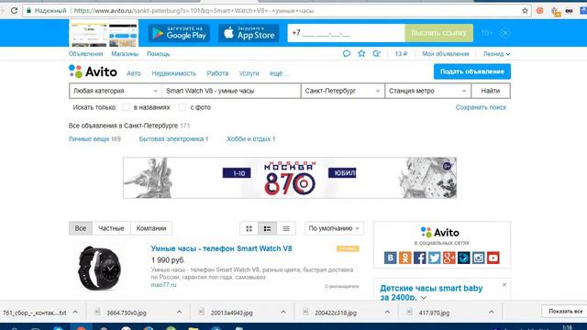Open the Недвижимость section

click(x=173, y=73)
